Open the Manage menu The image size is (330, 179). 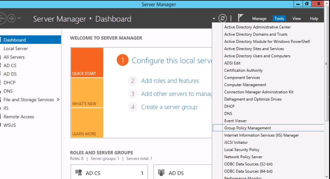click(259, 18)
